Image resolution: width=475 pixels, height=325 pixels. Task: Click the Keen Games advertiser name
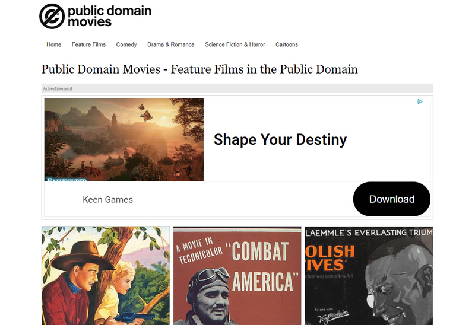coord(108,200)
